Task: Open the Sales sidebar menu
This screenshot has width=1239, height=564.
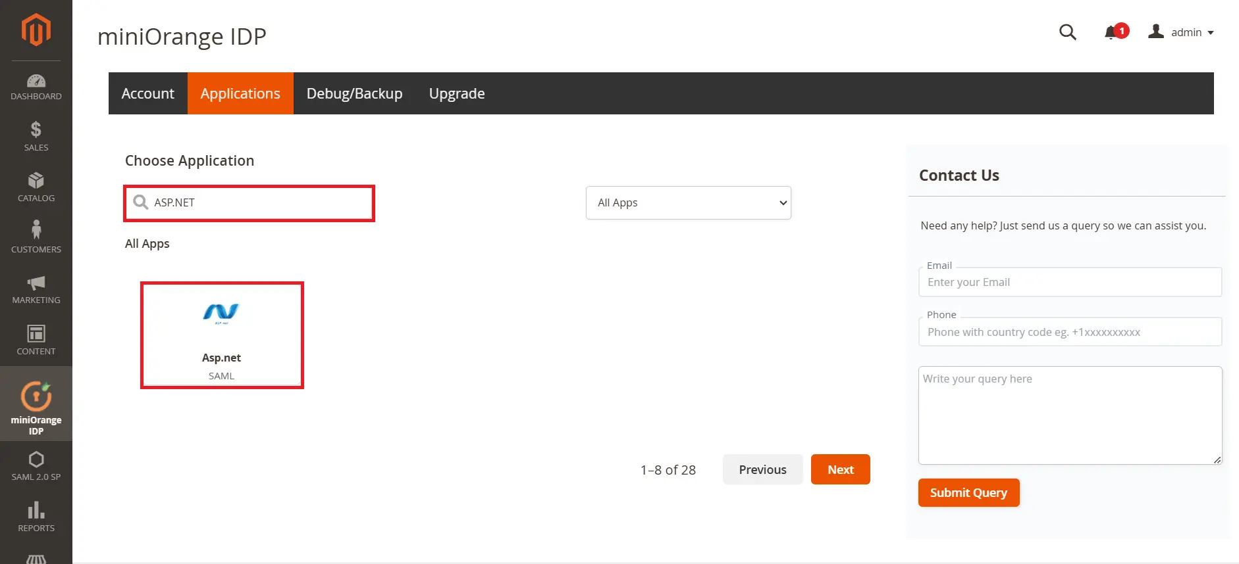Action: pos(36,136)
